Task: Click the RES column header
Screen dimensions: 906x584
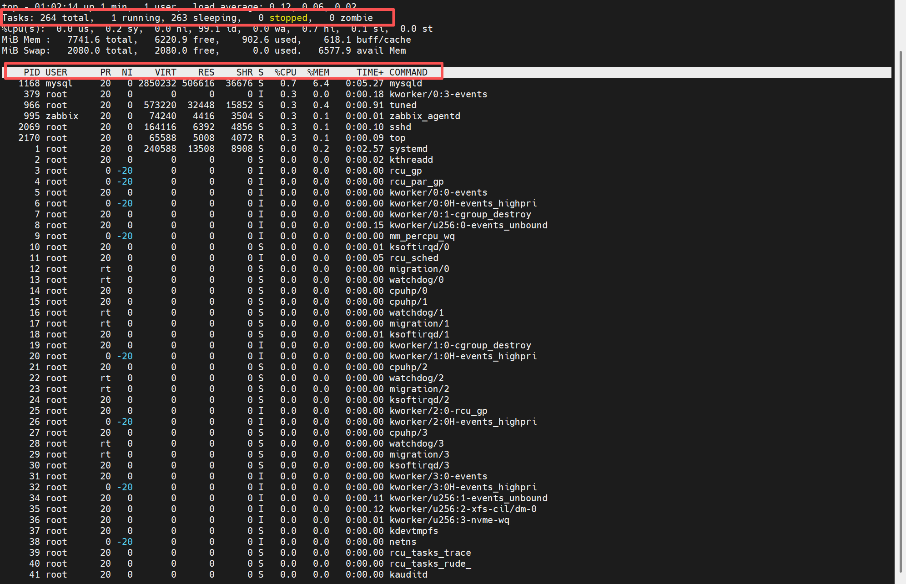Action: (206, 72)
